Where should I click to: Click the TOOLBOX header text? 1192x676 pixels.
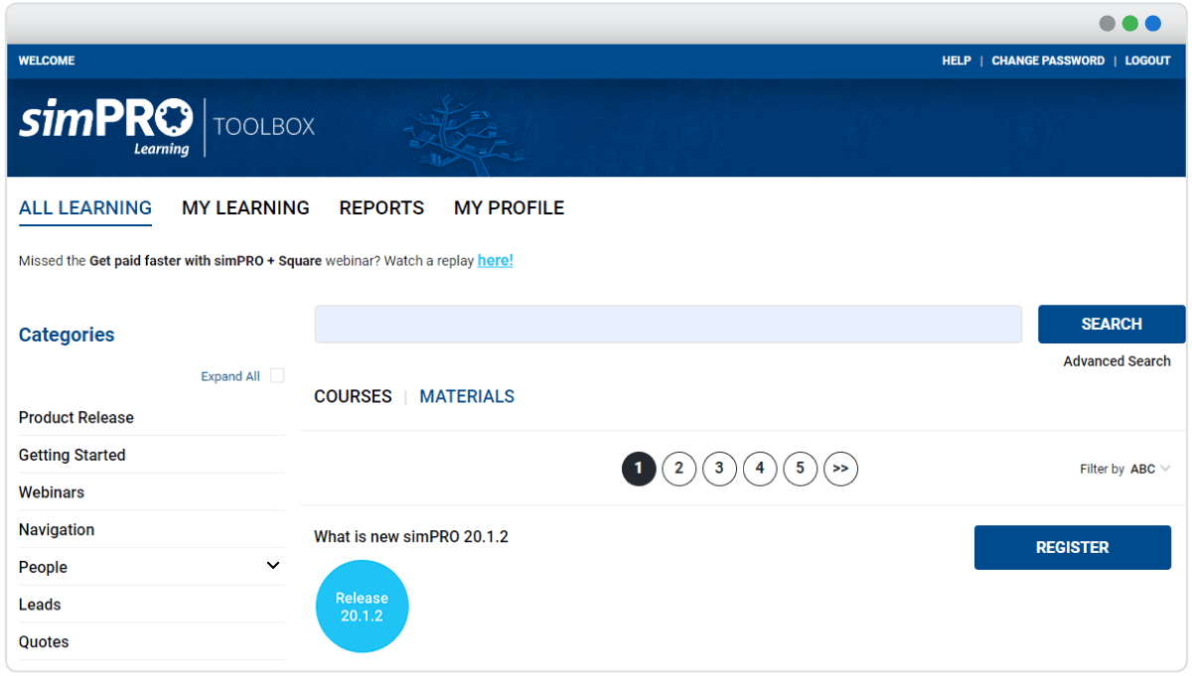point(264,127)
